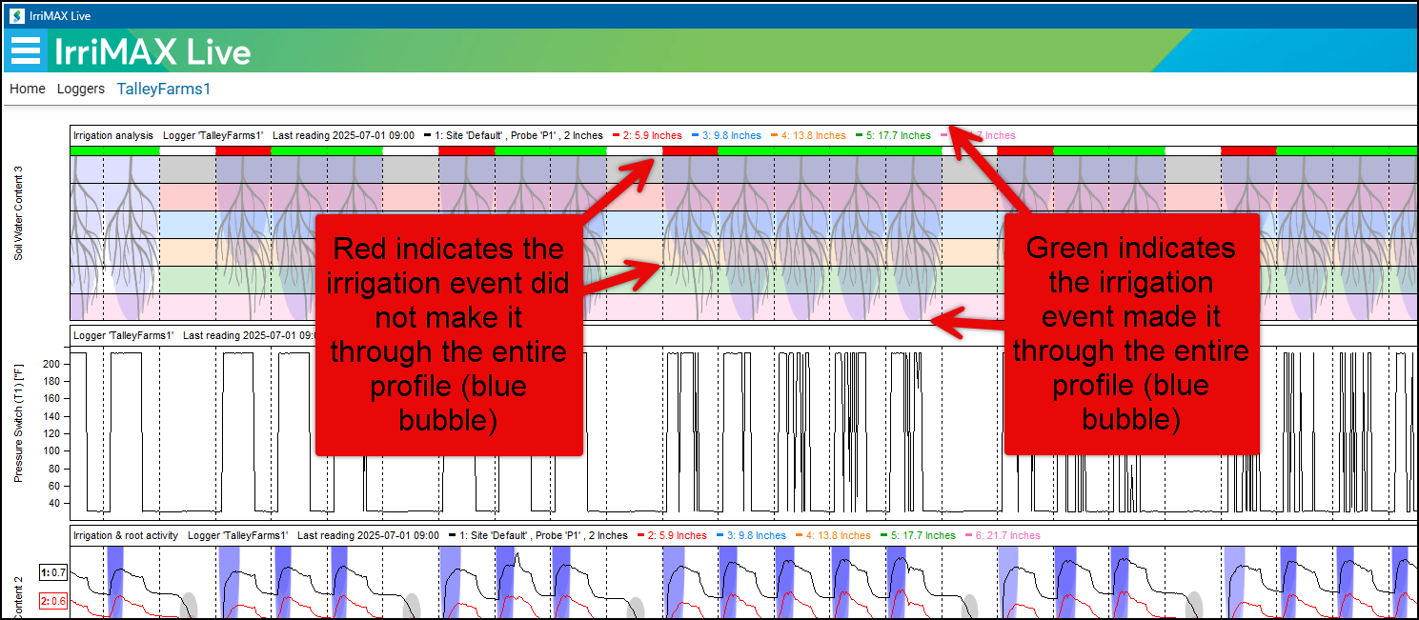The width and height of the screenshot is (1419, 620).
Task: Click the IrriMAX Live app icon in title bar
Action: click(x=15, y=15)
